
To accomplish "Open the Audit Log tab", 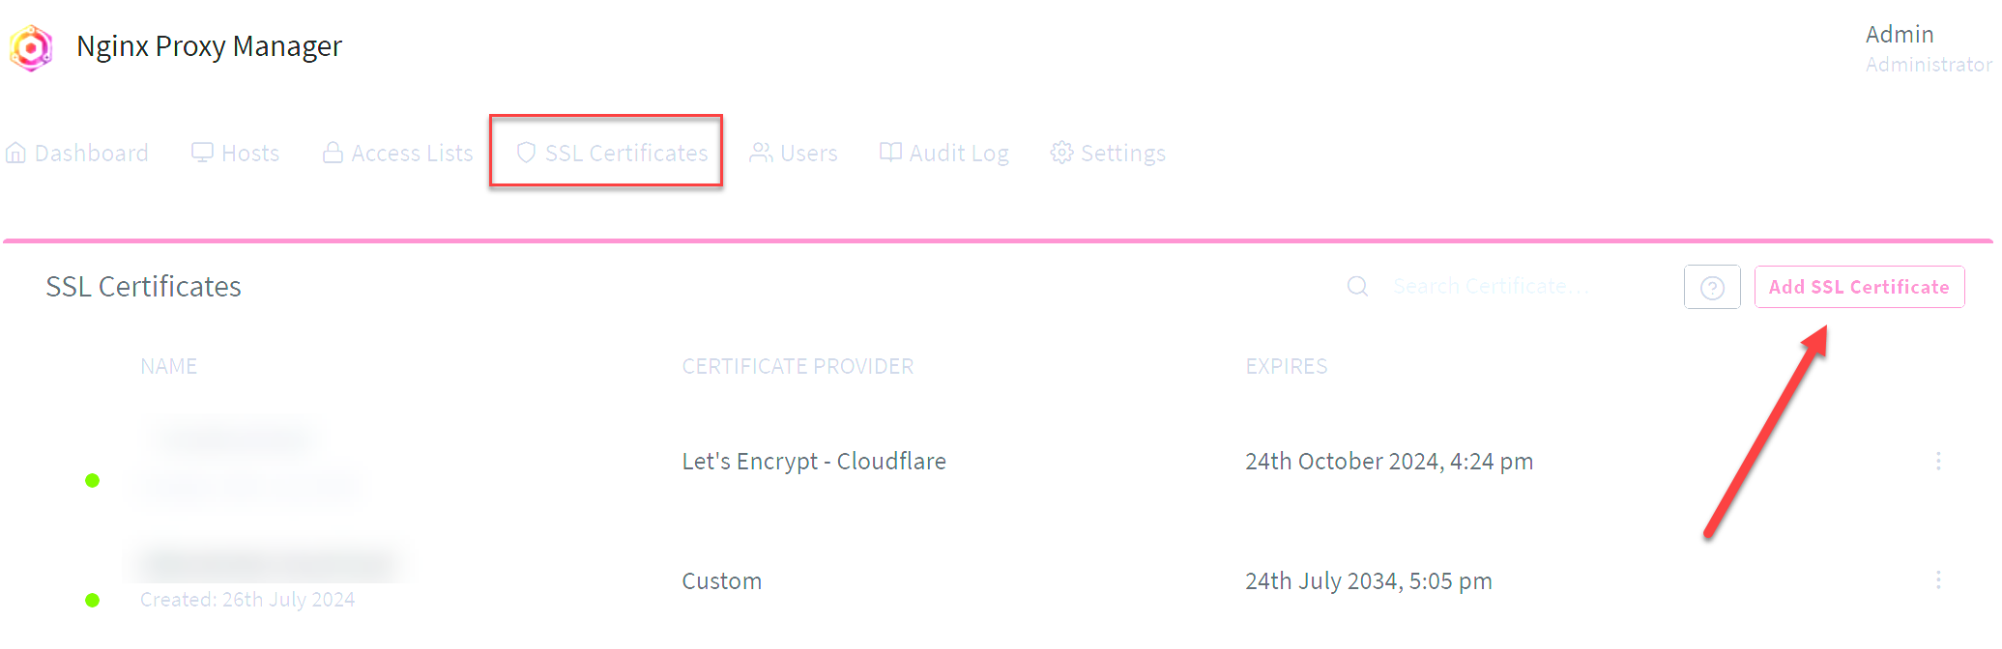I will point(944,154).
